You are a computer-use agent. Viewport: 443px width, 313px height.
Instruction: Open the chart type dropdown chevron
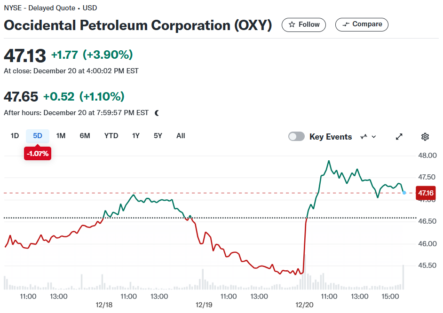[374, 137]
